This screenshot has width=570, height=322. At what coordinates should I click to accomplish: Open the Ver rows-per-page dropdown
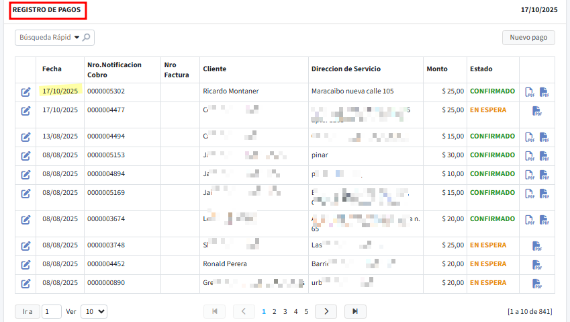94,311
